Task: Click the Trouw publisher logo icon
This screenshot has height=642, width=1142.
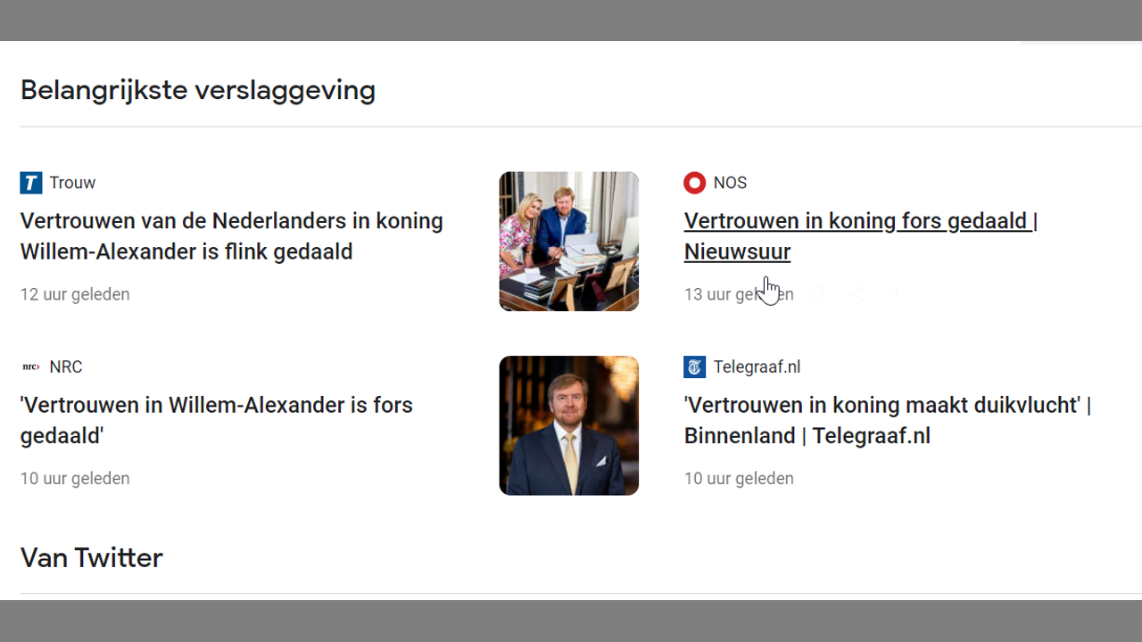Action: [x=31, y=183]
